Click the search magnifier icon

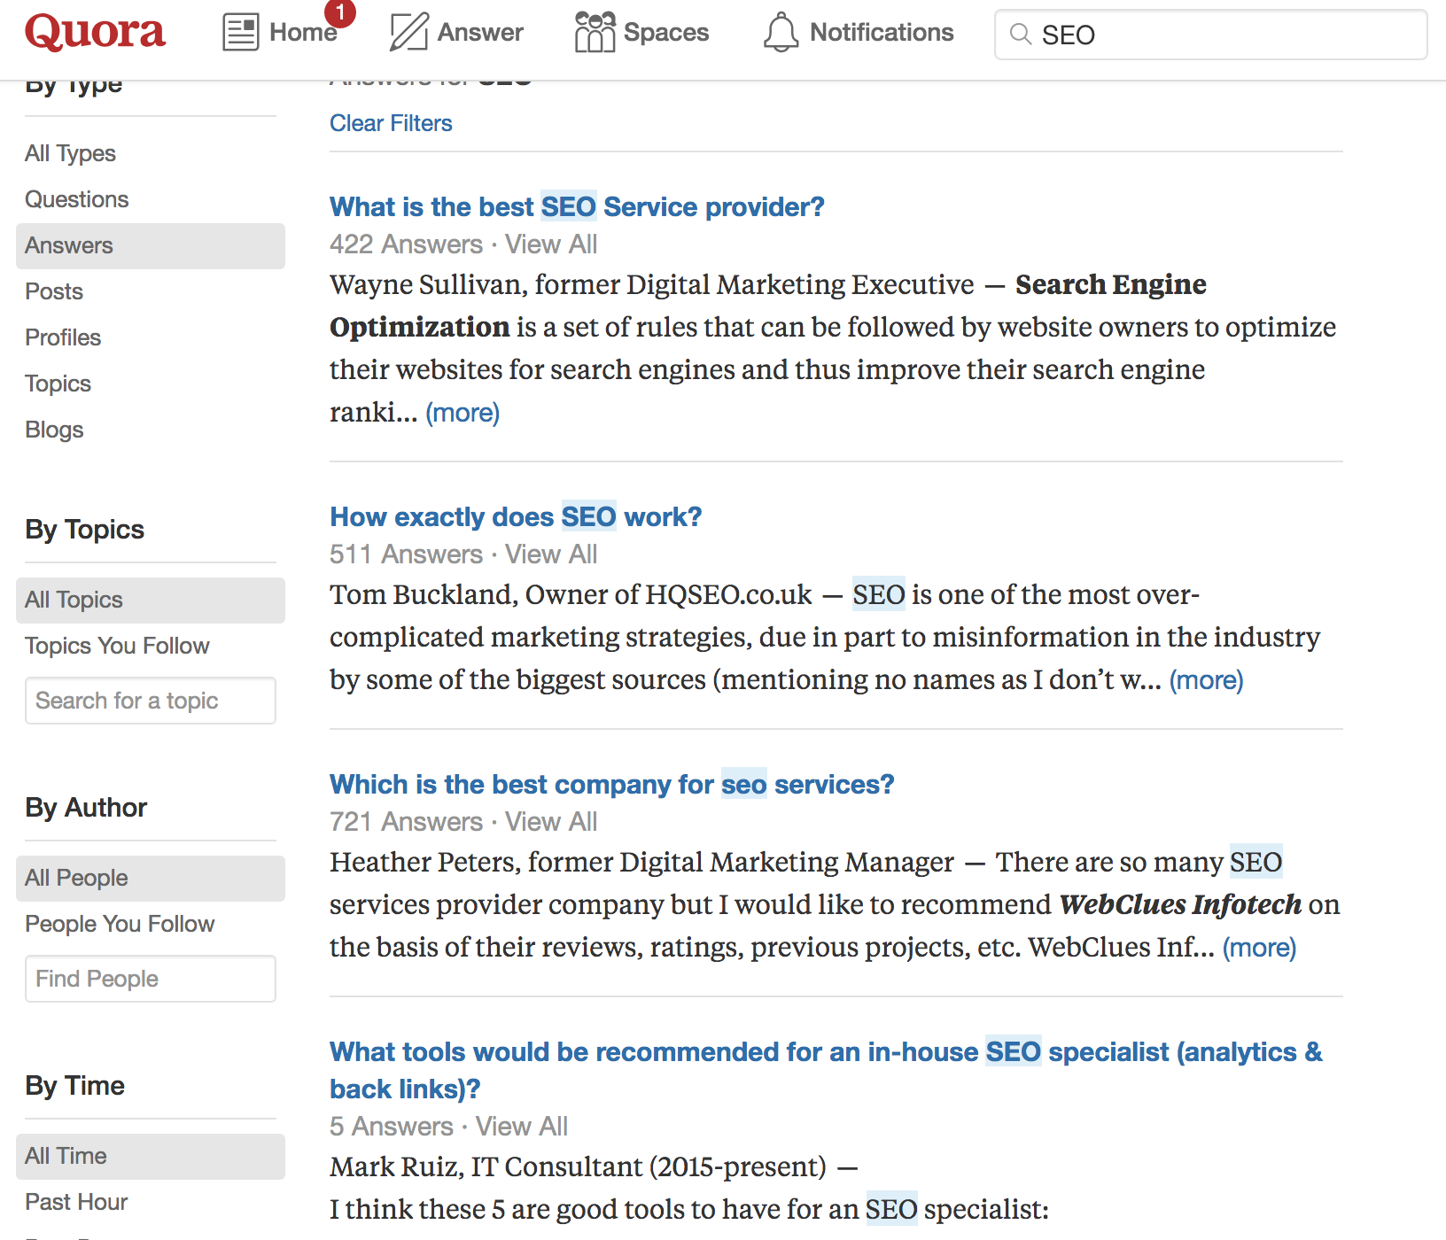coord(1021,35)
